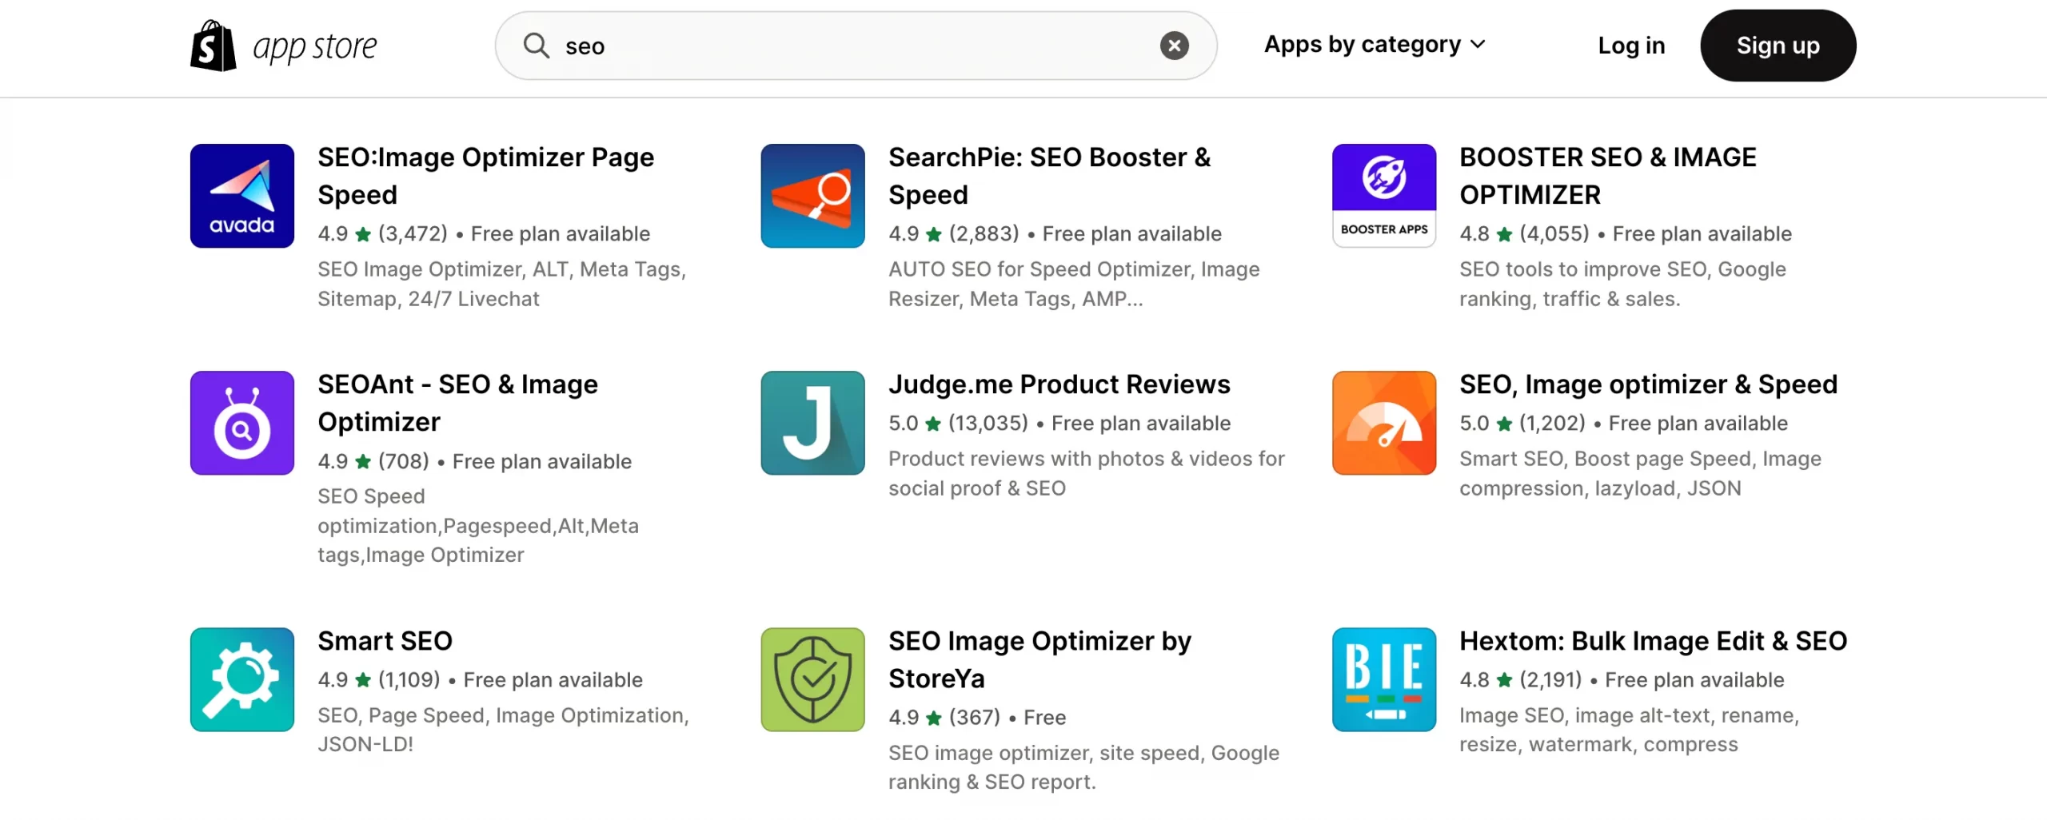Open Judge.me Product Reviews title
Image resolution: width=2047 pixels, height=820 pixels.
pyautogui.click(x=1059, y=384)
